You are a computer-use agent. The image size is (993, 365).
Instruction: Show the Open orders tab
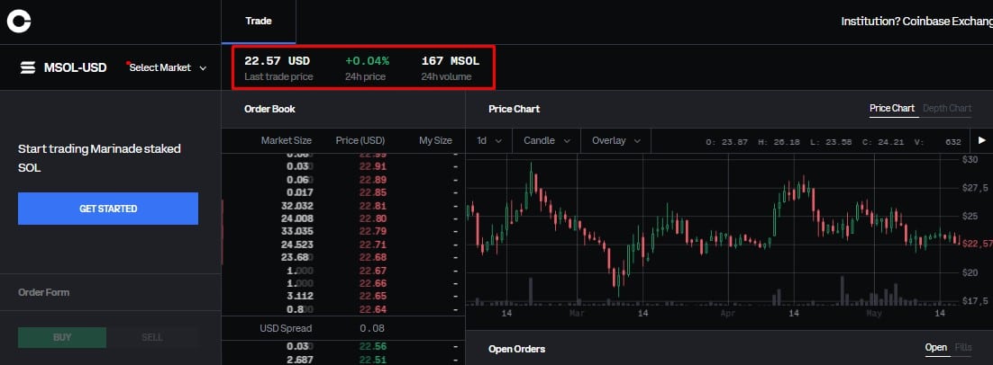pyautogui.click(x=936, y=347)
